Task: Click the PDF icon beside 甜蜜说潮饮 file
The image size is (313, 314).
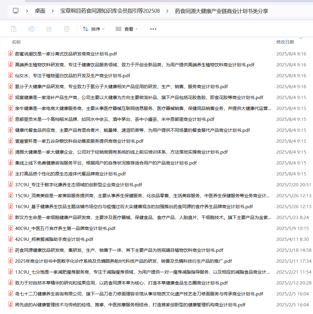Action: [10, 54]
